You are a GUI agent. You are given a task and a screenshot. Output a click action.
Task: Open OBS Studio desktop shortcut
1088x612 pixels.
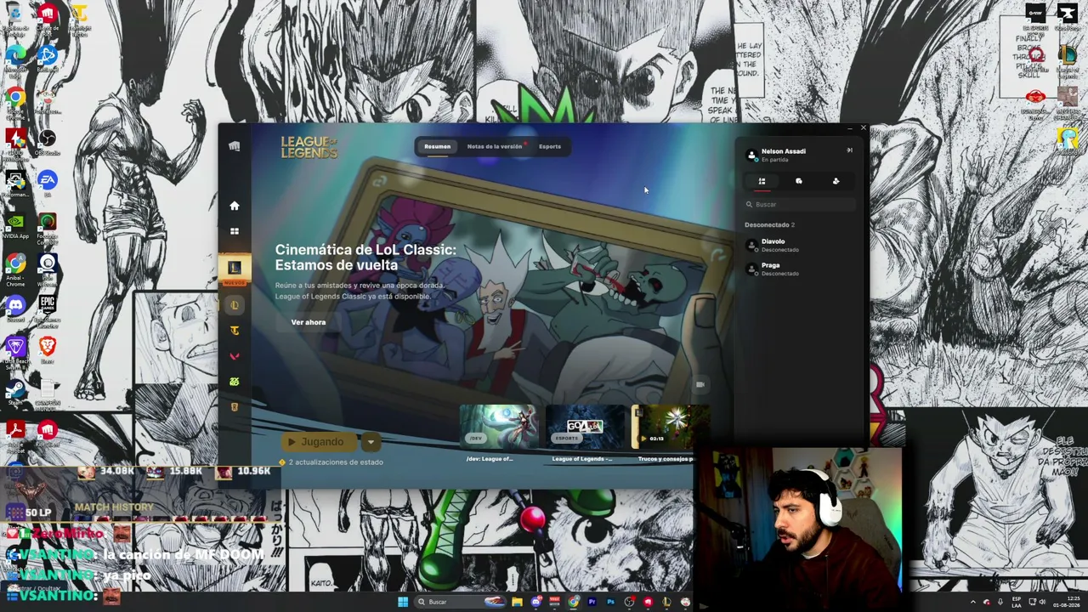click(48, 140)
